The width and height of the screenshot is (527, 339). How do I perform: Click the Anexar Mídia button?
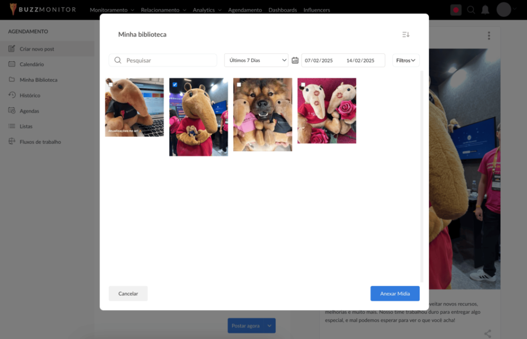point(395,293)
